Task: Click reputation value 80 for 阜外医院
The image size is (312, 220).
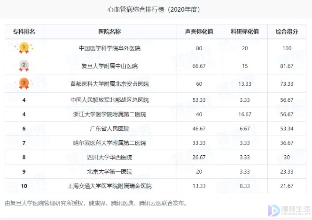Action: click(199, 48)
